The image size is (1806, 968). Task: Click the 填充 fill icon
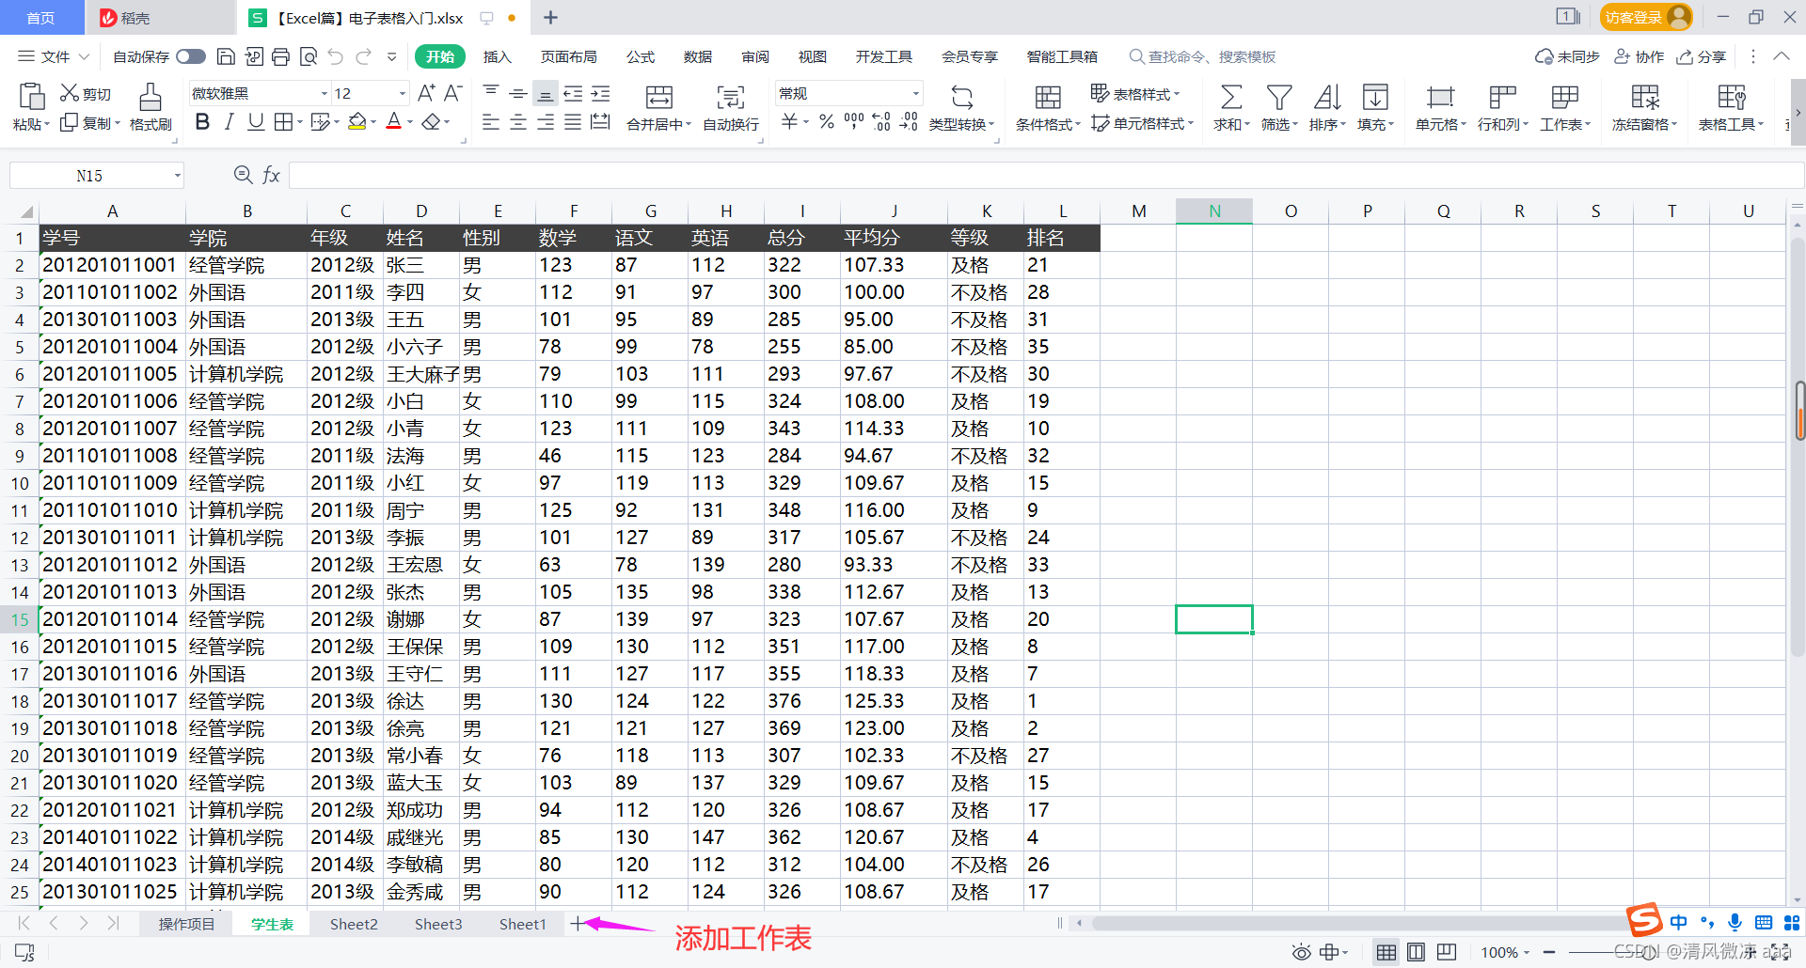[x=1375, y=97]
